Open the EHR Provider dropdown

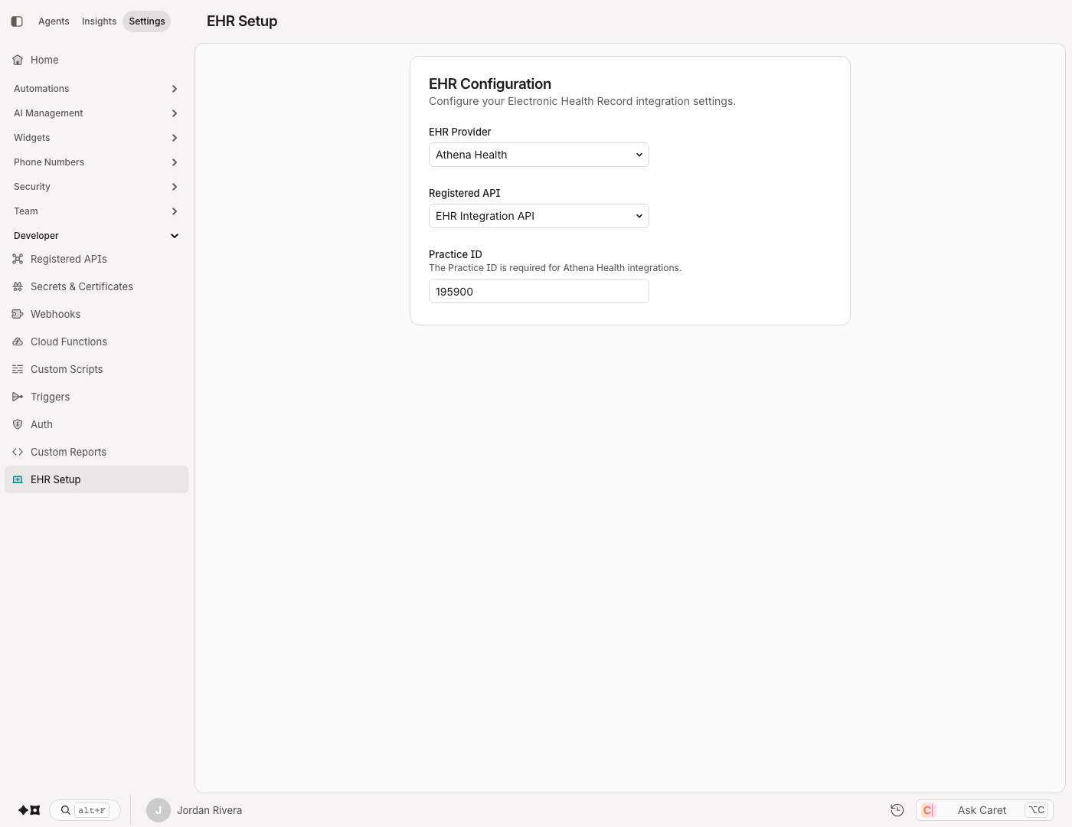[539, 155]
